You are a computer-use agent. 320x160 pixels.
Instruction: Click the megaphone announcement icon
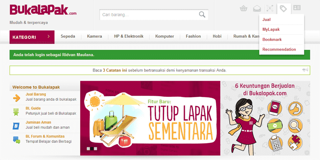tap(305, 70)
